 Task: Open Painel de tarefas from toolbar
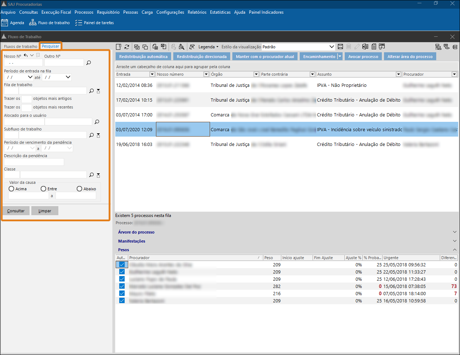point(94,23)
